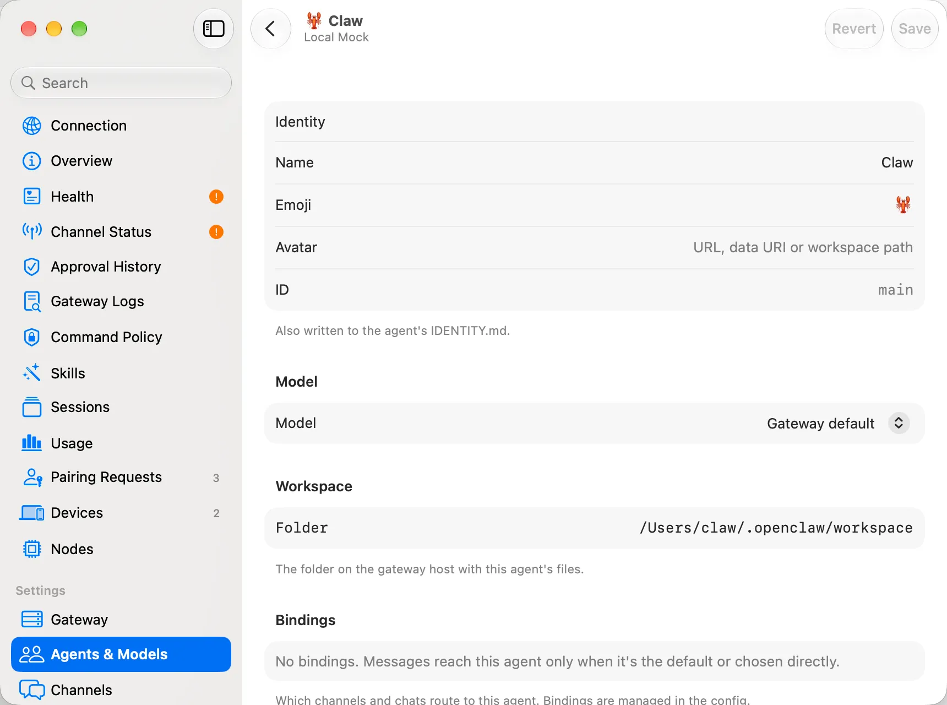
Task: Open the Devices section
Action: click(121, 513)
